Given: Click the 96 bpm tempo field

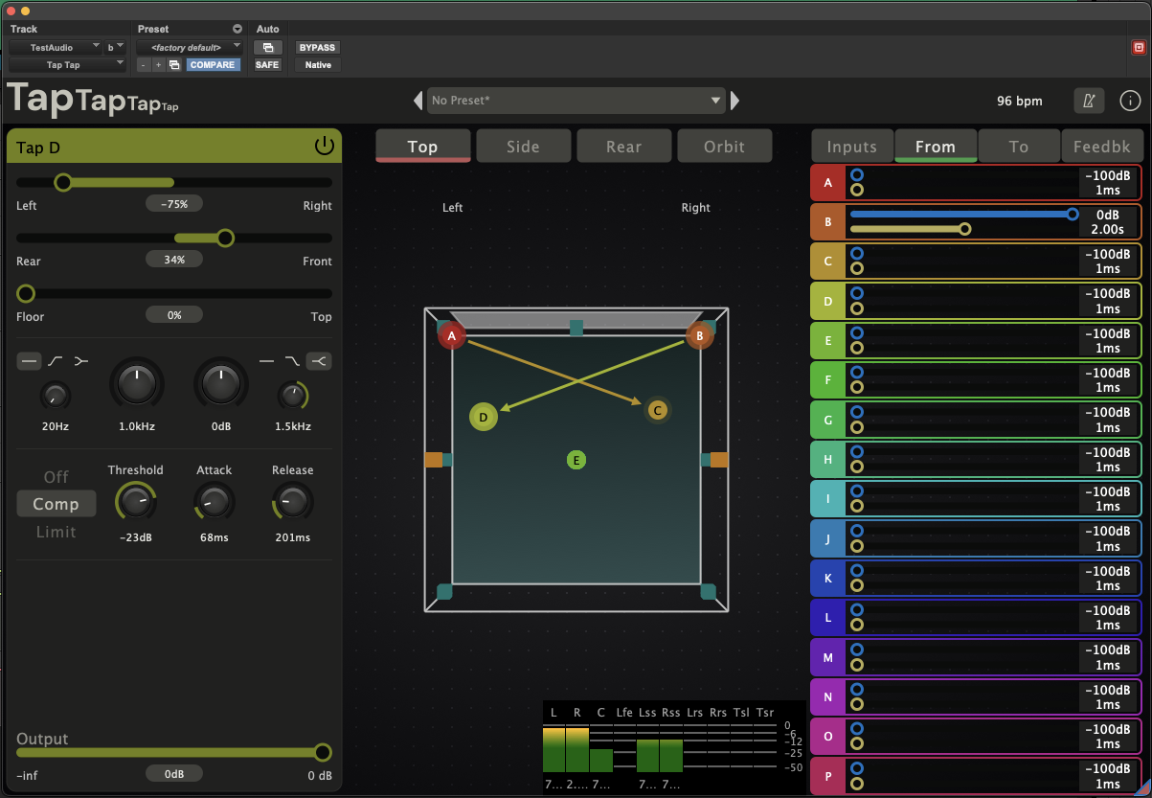Looking at the screenshot, I should (1019, 101).
